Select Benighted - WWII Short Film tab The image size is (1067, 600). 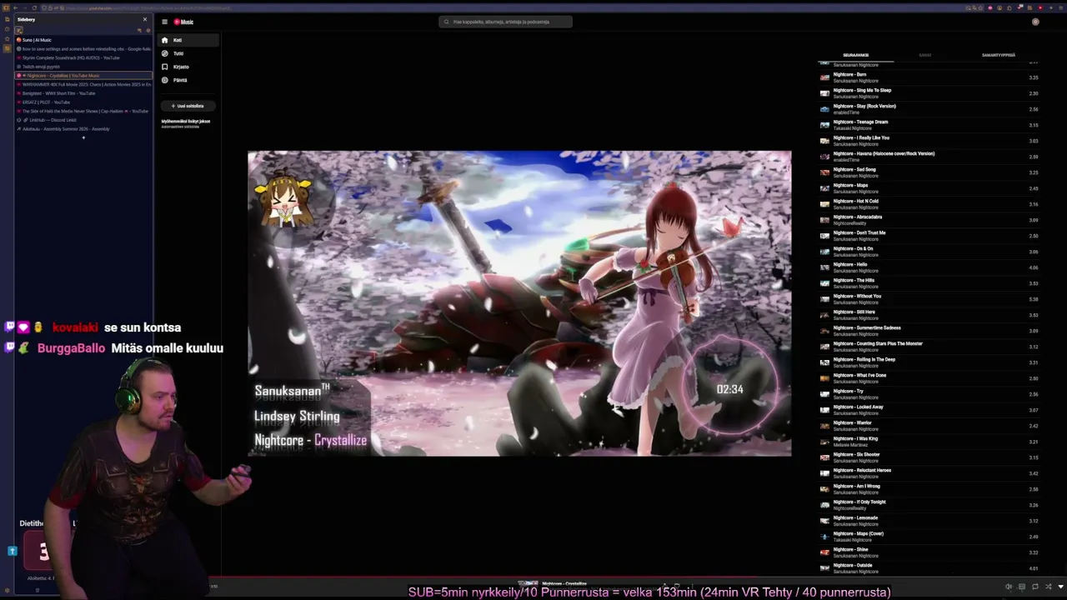click(83, 93)
